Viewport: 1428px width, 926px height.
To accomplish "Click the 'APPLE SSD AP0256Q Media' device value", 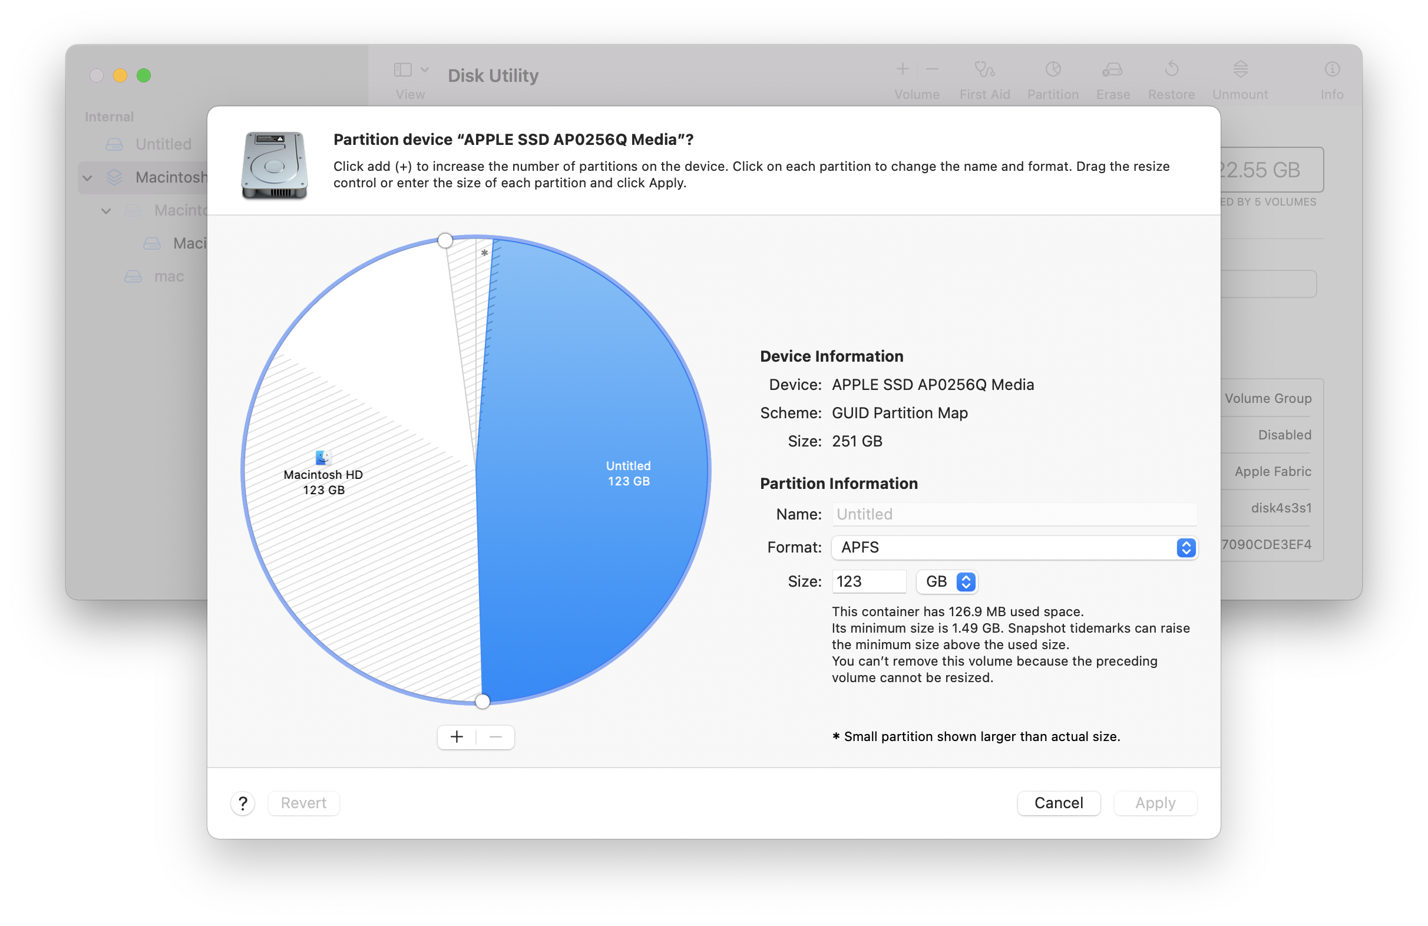I will tap(933, 384).
